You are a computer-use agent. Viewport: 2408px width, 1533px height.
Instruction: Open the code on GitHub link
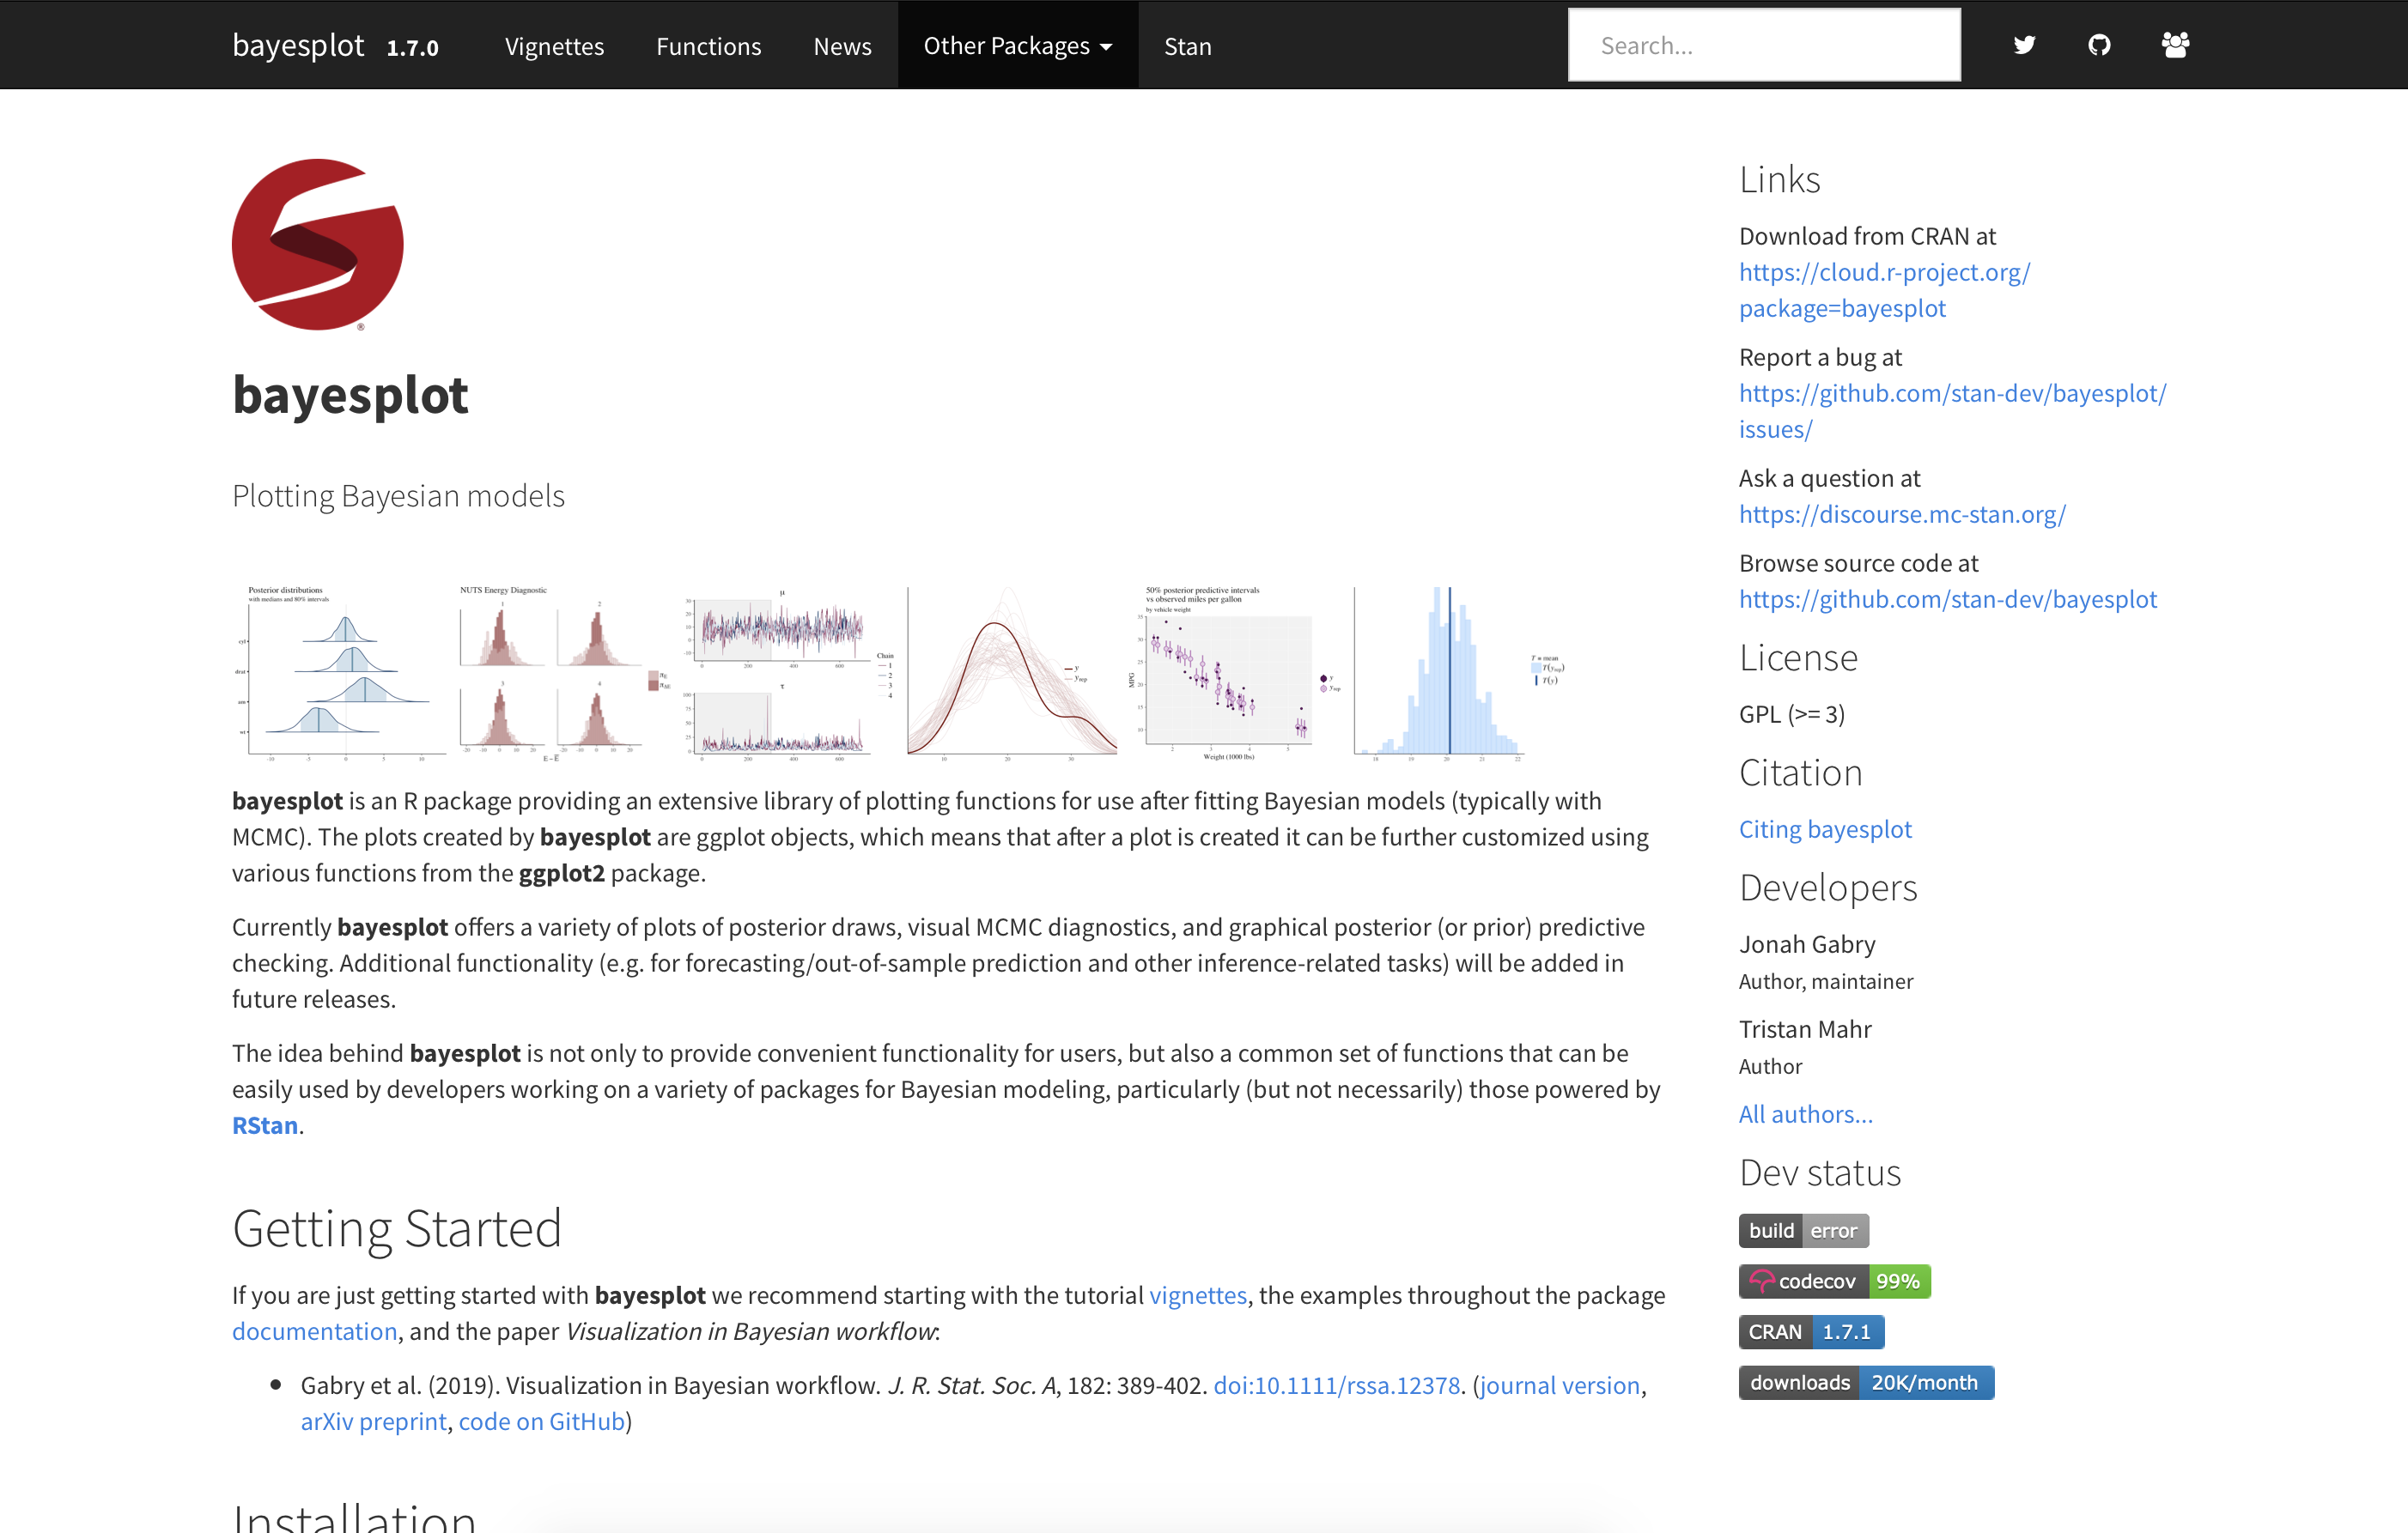point(542,1421)
